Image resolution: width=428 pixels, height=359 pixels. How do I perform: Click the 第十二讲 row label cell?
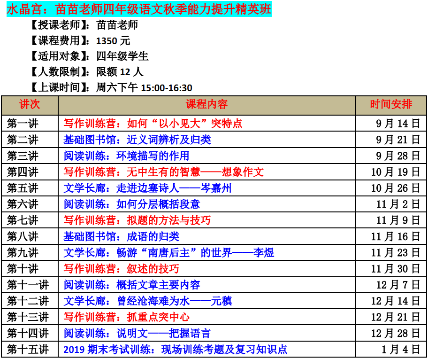coord(30,301)
